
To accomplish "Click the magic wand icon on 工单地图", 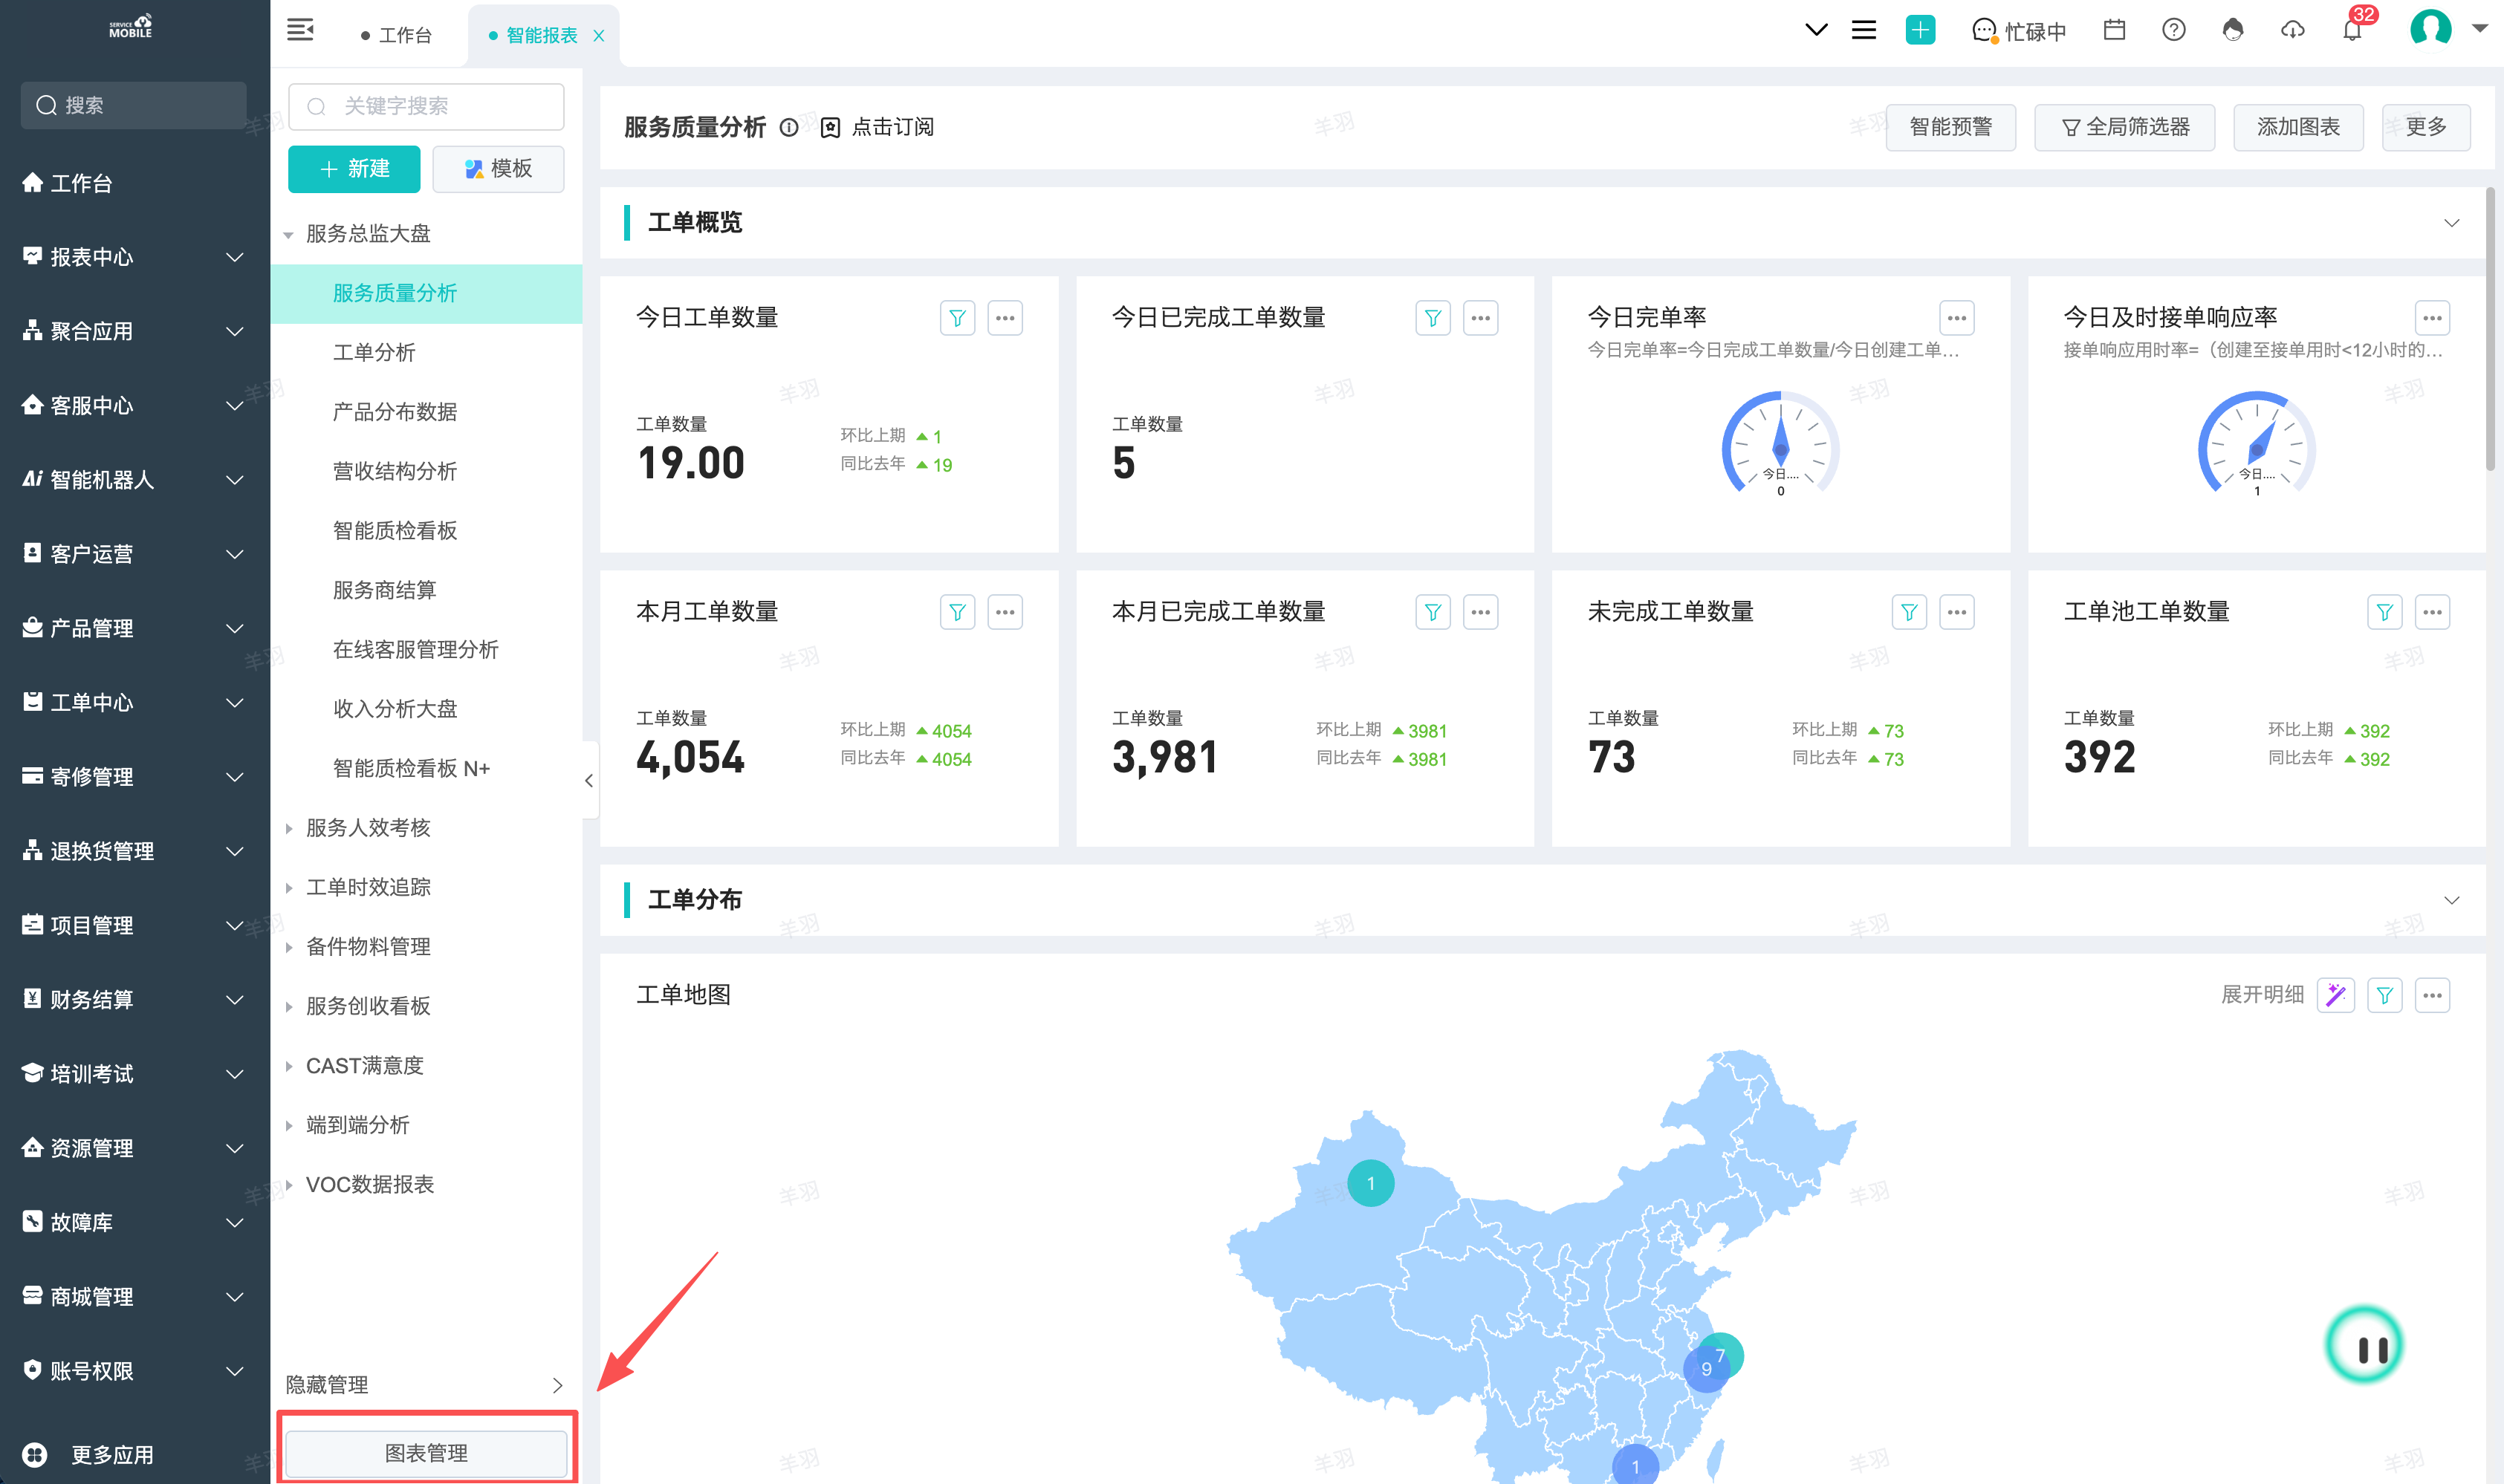I will [x=2336, y=995].
